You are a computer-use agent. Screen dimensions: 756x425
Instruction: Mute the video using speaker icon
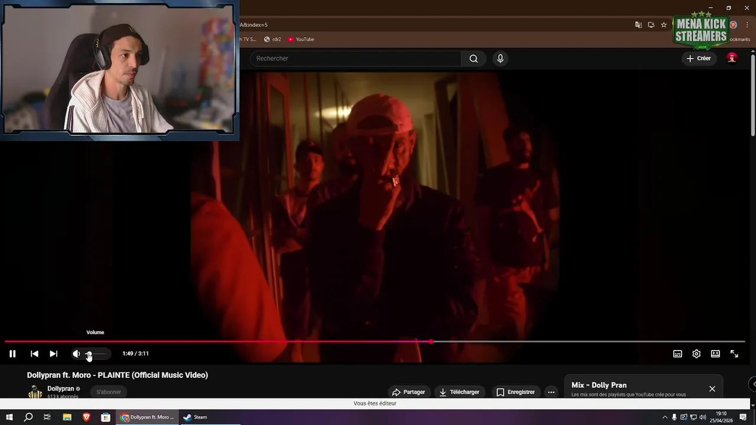coord(76,354)
